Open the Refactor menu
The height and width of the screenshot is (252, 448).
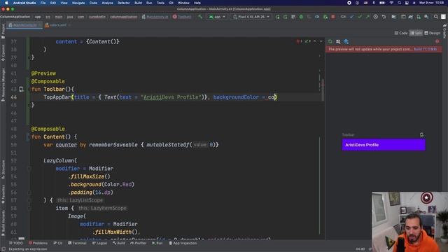tap(124, 3)
